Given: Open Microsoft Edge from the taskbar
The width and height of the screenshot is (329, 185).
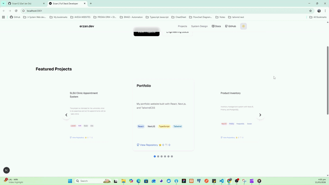Looking at the screenshot, I should pos(139,181).
